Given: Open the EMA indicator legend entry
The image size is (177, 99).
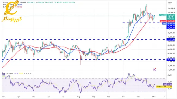Looking at the screenshot, I should pyautogui.click(x=13, y=5).
